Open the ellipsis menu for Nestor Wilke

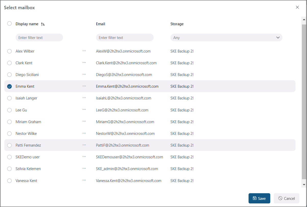click(84, 133)
